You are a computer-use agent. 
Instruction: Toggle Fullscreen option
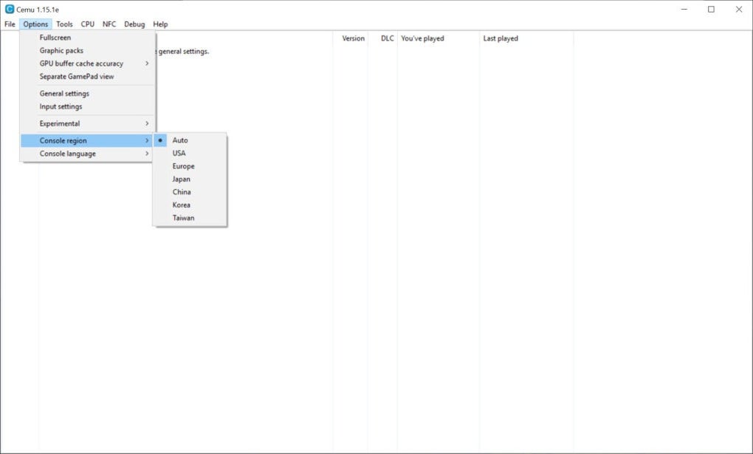(88, 38)
